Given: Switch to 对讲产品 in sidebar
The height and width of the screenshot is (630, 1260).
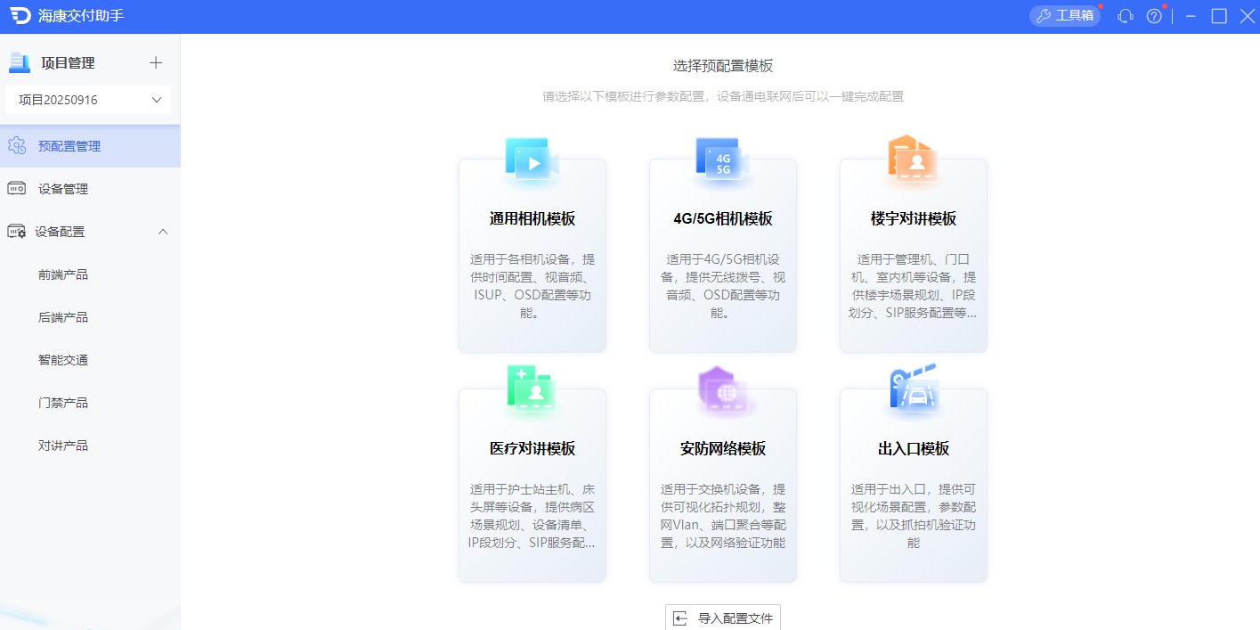Looking at the screenshot, I should click(x=62, y=445).
